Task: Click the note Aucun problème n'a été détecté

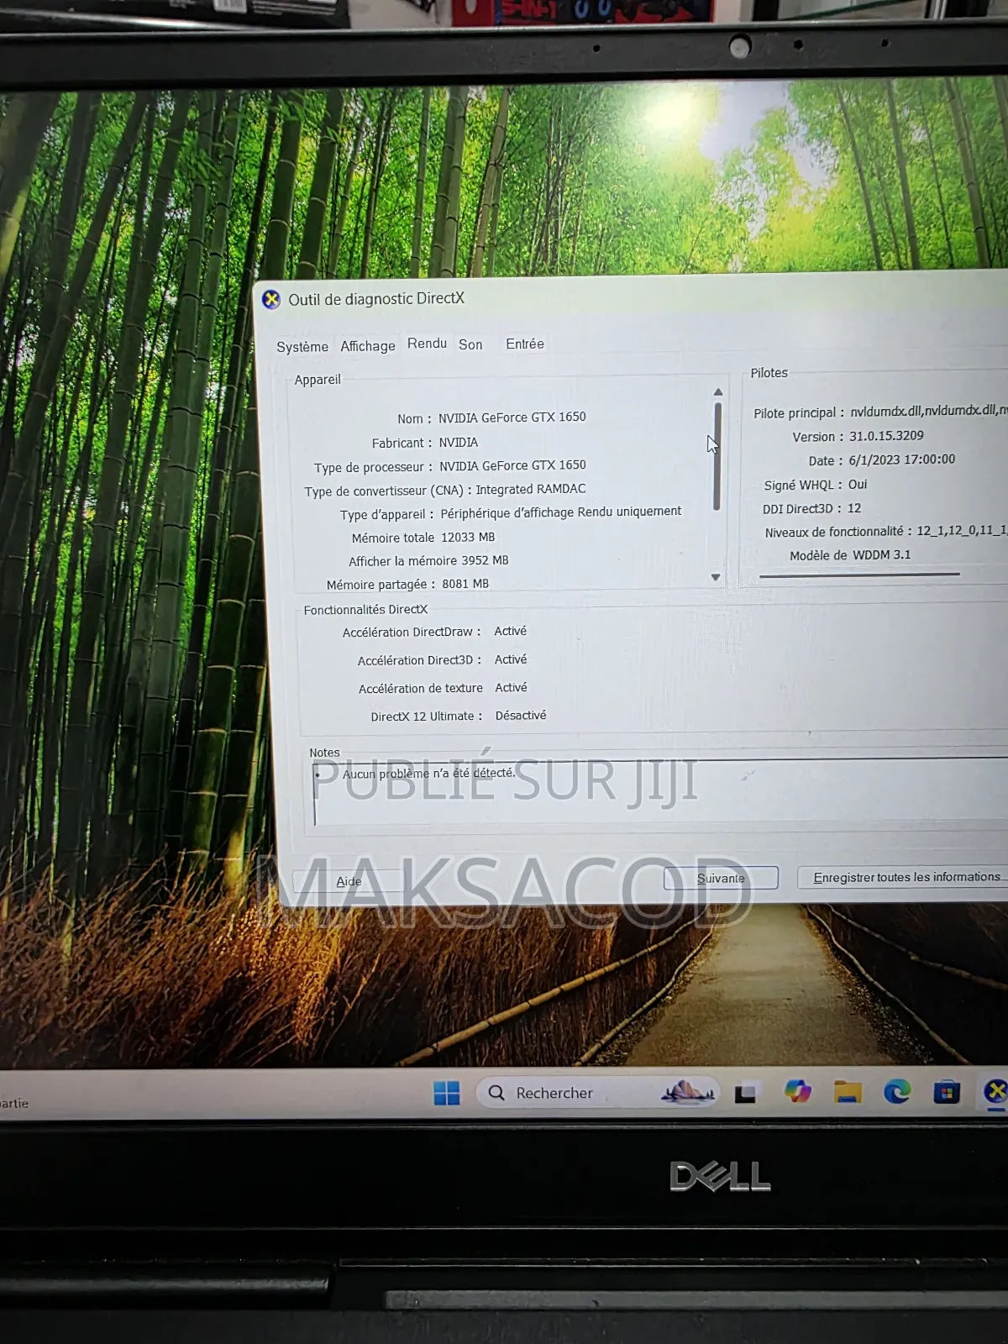Action: (x=428, y=774)
